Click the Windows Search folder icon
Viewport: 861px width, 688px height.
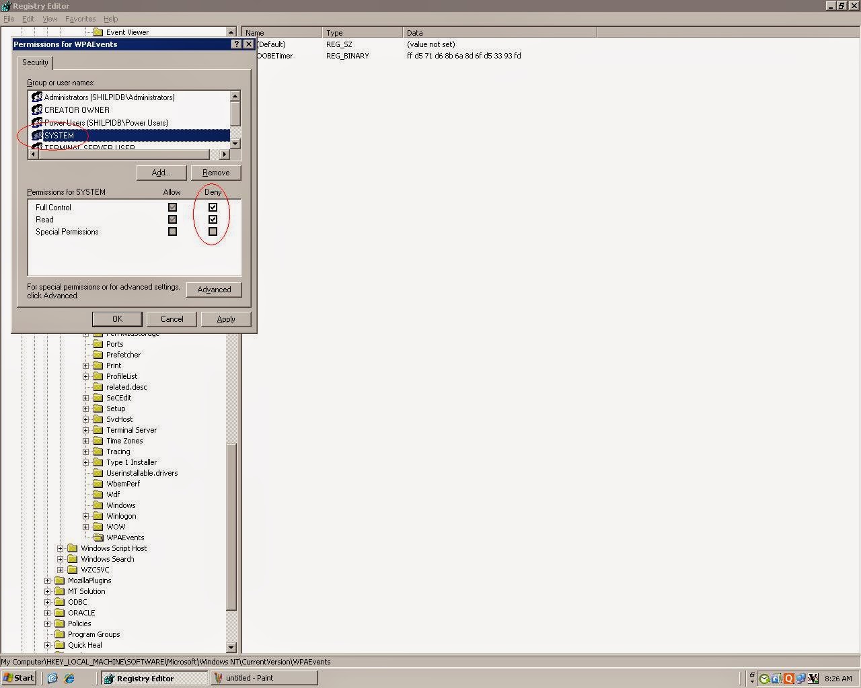point(73,559)
